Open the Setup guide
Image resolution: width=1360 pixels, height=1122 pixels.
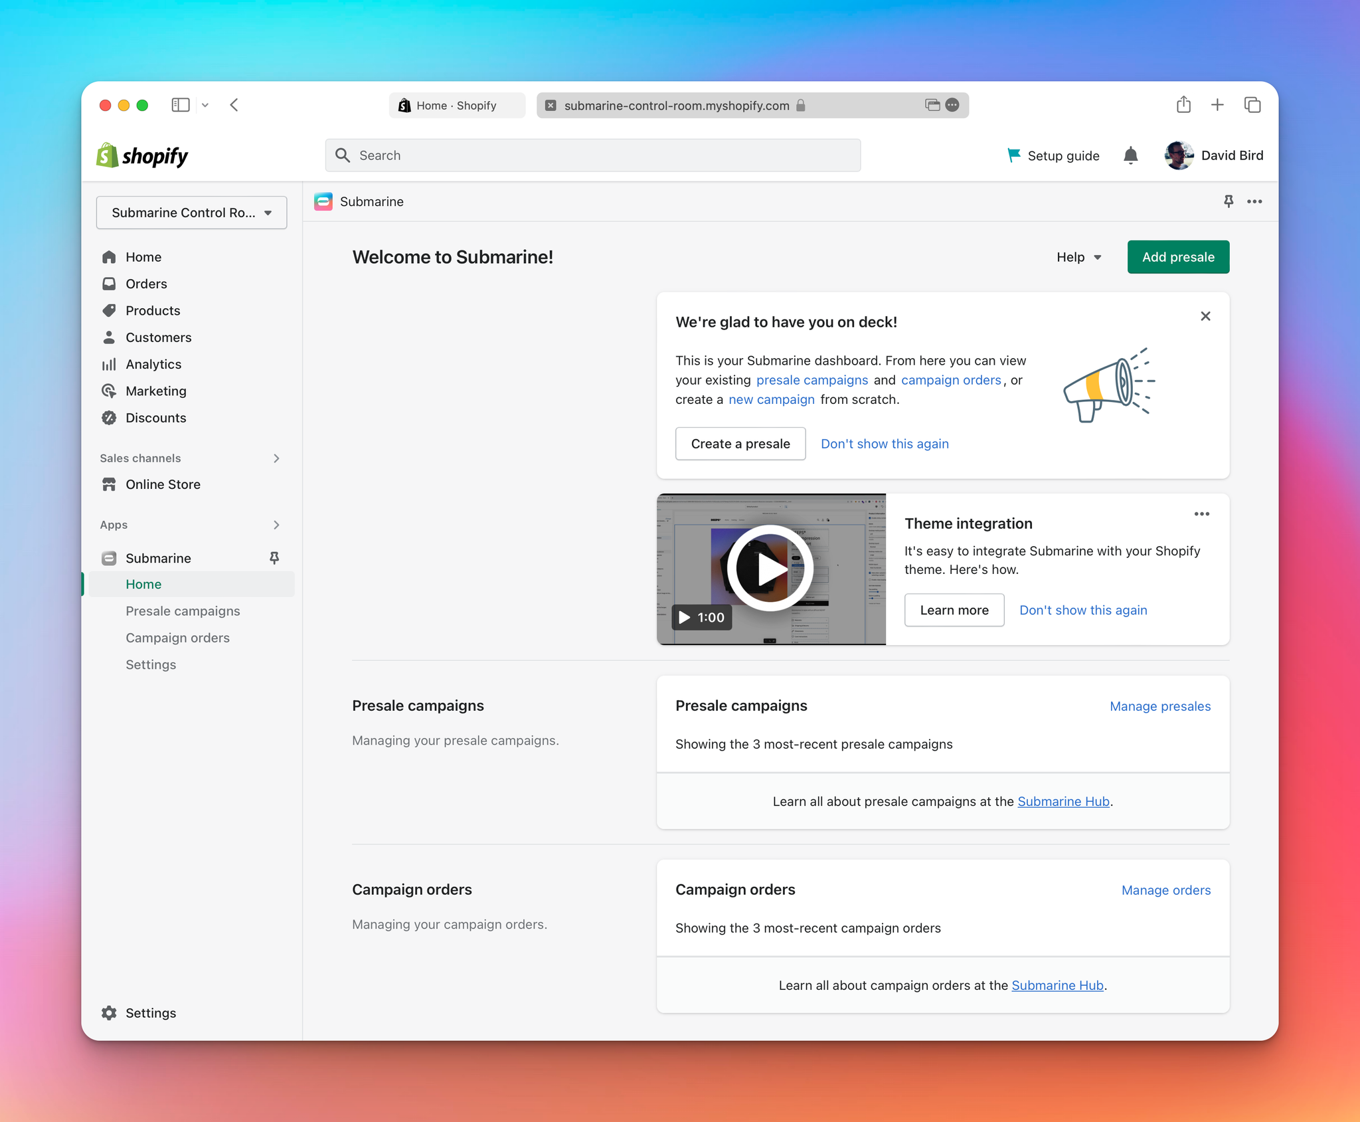[x=1053, y=155]
